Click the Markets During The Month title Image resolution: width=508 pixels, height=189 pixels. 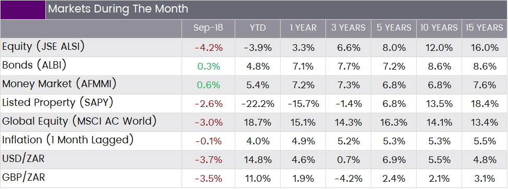point(118,9)
